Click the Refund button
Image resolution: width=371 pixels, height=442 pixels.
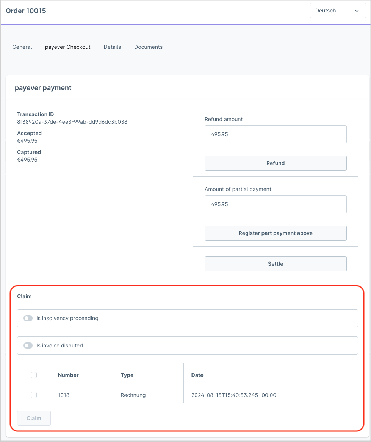276,163
